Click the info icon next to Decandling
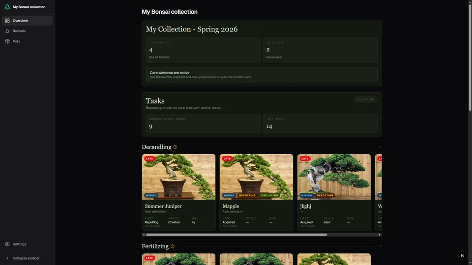472x265 pixels. coord(175,147)
